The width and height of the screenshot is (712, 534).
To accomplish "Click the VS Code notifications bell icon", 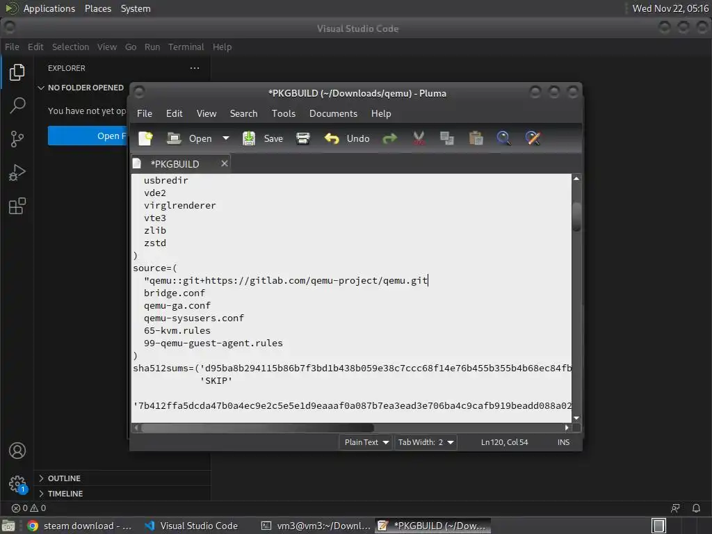I will 696,508.
